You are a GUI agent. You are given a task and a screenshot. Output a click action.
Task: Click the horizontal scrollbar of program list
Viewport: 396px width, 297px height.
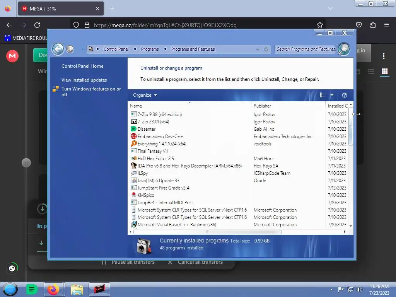coord(207,232)
